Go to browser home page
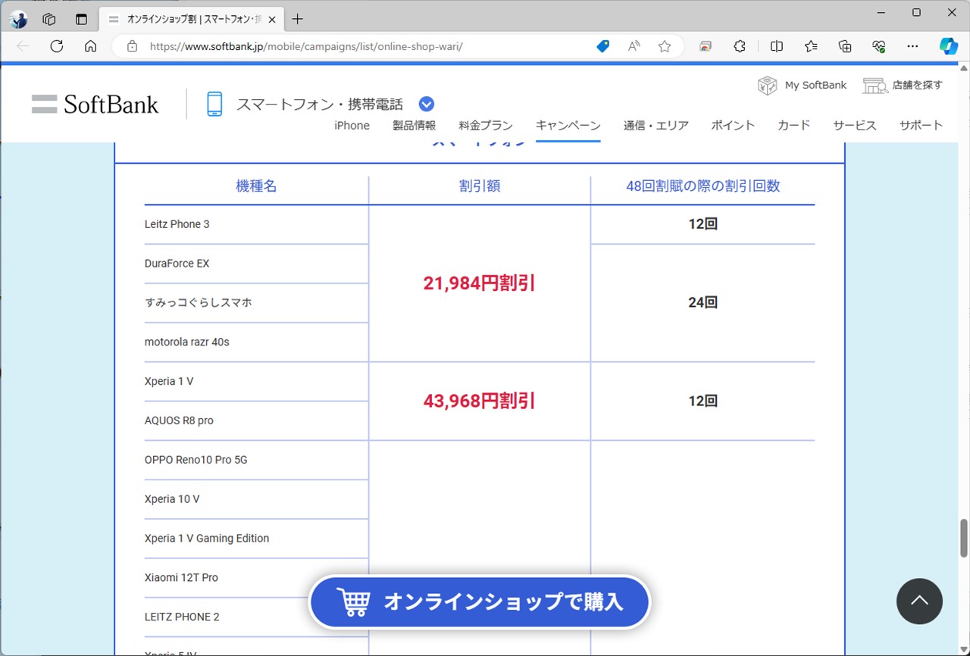This screenshot has width=970, height=656. pyautogui.click(x=90, y=46)
